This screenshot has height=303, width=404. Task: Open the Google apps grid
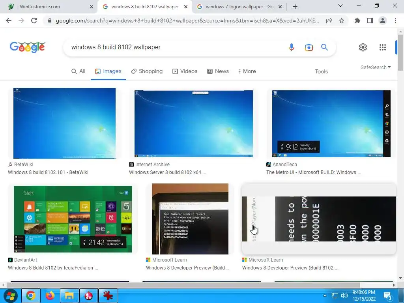[x=383, y=47]
